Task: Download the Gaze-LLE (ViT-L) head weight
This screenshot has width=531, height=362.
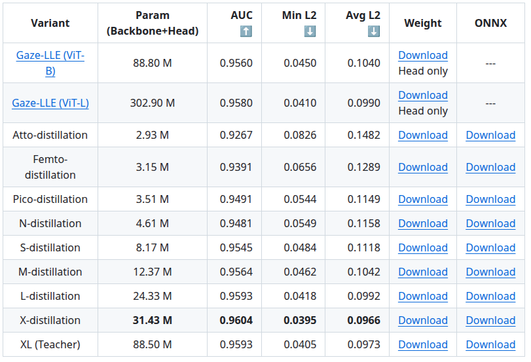Action: (423, 96)
